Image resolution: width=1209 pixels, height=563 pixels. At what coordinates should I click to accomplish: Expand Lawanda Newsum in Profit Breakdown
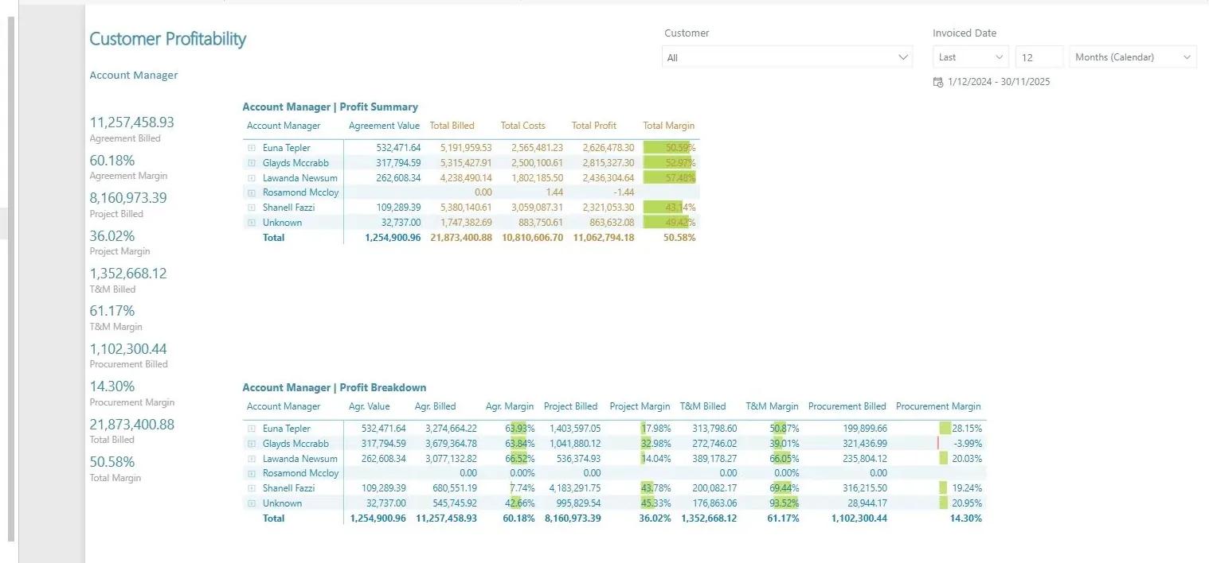tap(252, 459)
